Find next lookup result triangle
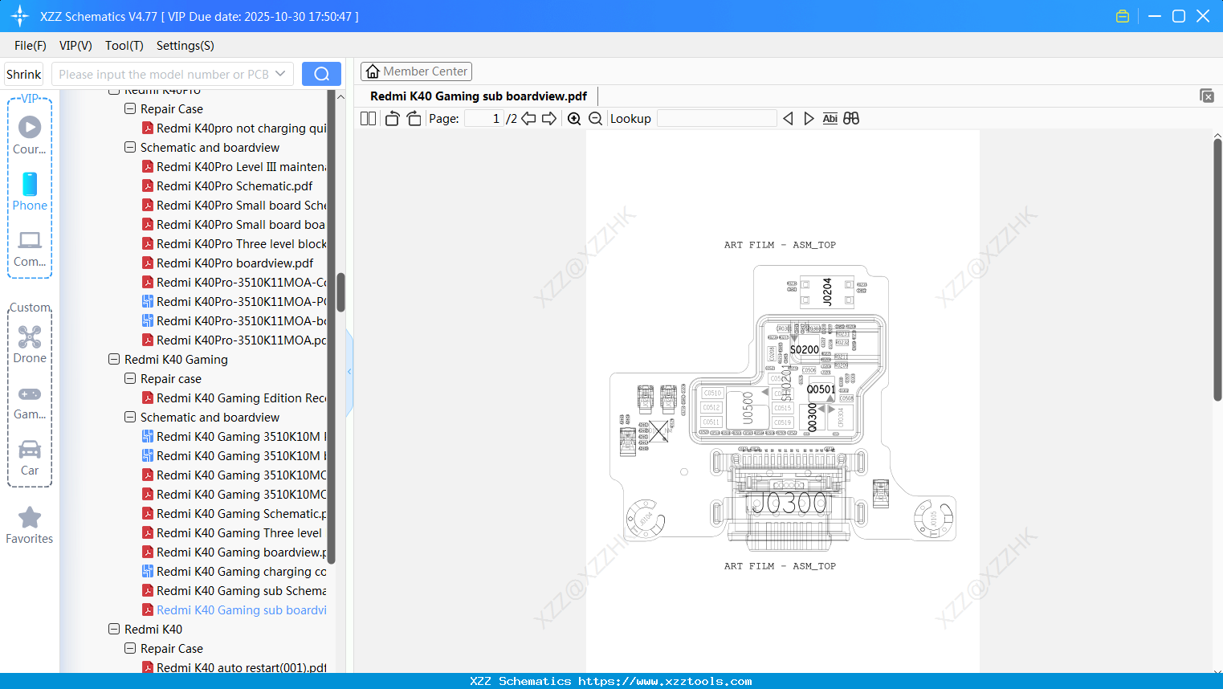 pyautogui.click(x=809, y=119)
